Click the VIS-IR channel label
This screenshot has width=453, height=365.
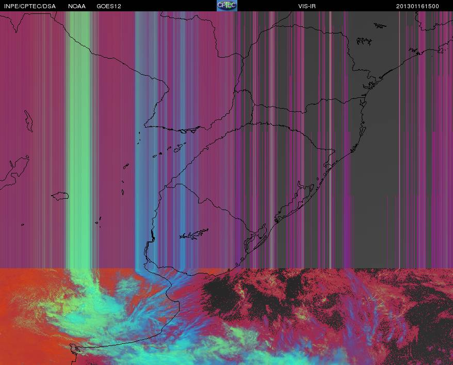pos(307,6)
